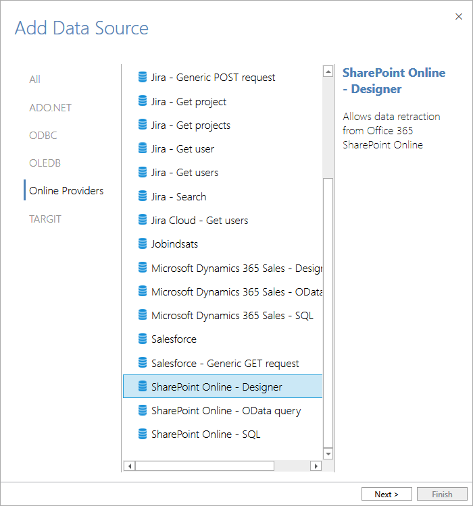Viewport: 473px width, 506px height.
Task: Click the vertical scrollbar down arrow
Action: coord(328,453)
